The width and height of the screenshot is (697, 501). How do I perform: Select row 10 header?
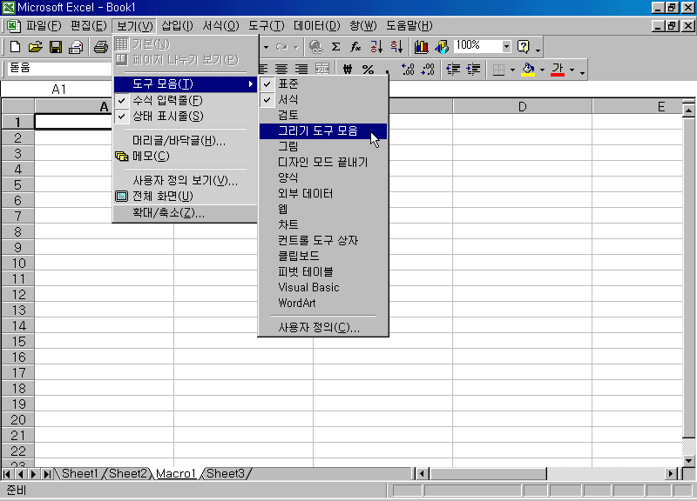tap(18, 264)
